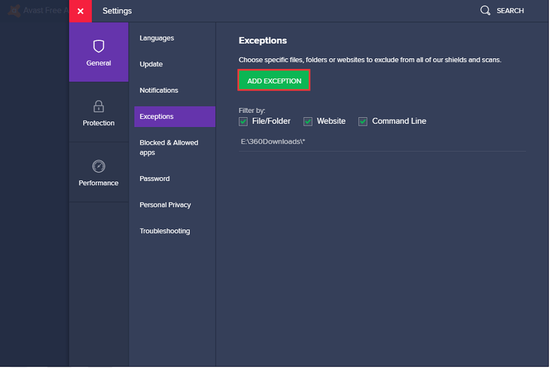Select the E:\360Downloads\* exception entry
The width and height of the screenshot is (550, 368).
coord(382,142)
